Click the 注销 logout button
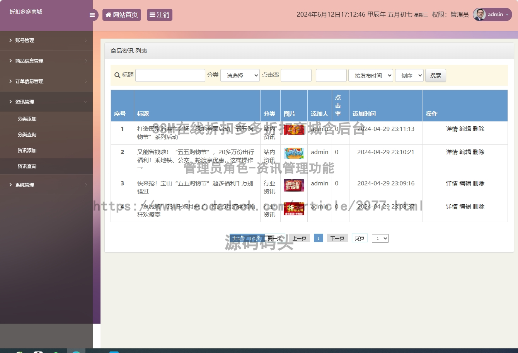518x353 pixels. coord(160,15)
